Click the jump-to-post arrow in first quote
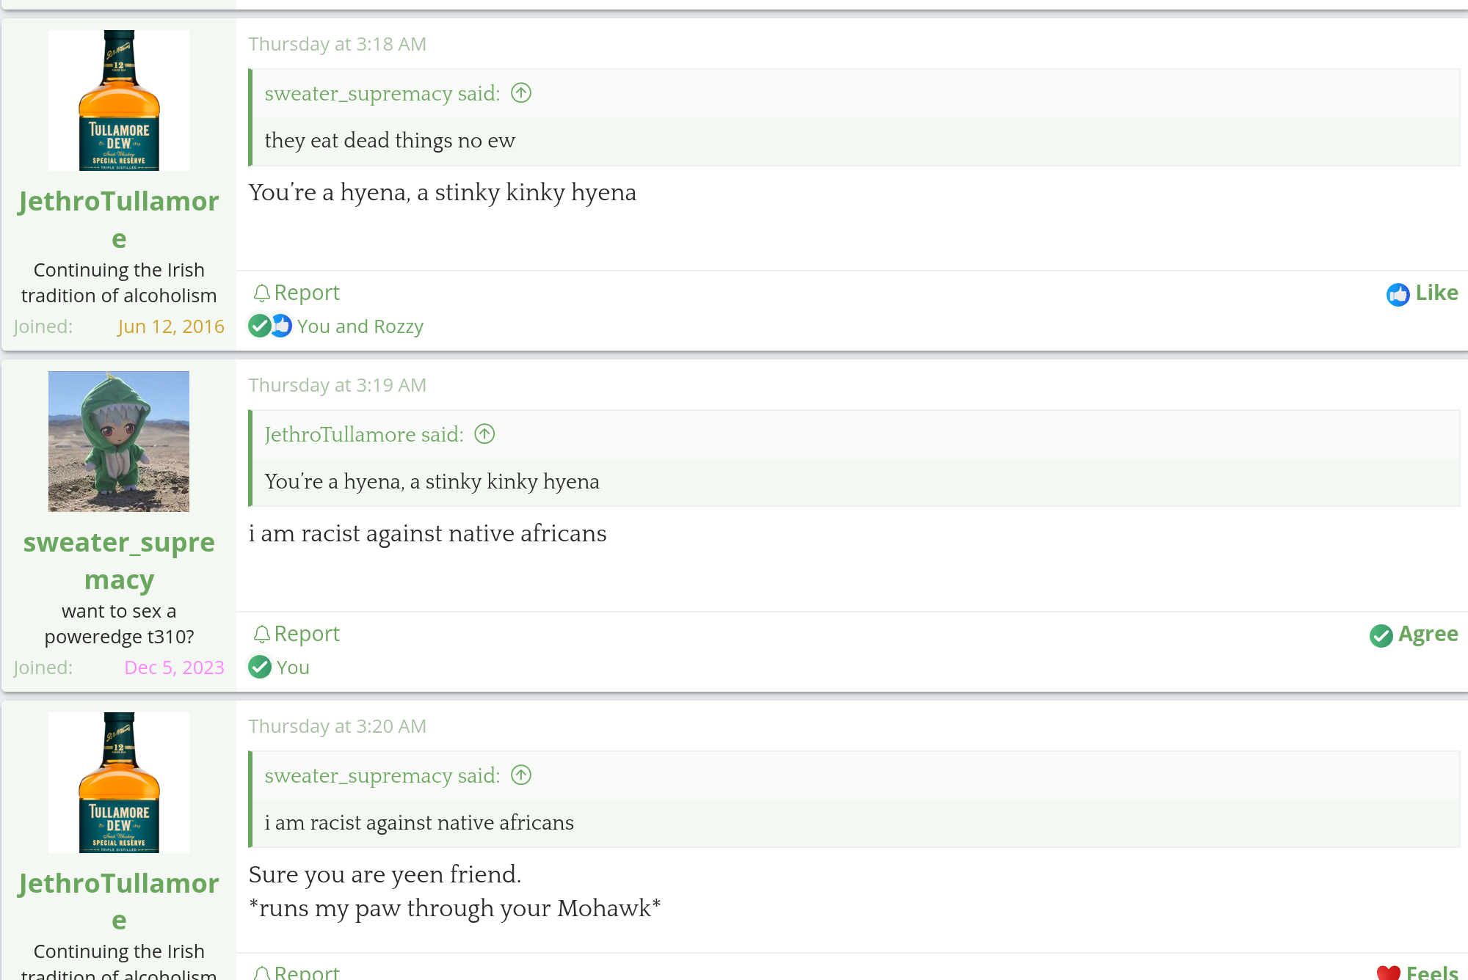The height and width of the screenshot is (980, 1468). point(521,93)
